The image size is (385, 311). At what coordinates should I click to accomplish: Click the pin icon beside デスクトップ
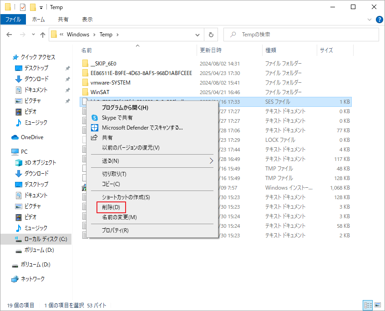coord(67,68)
